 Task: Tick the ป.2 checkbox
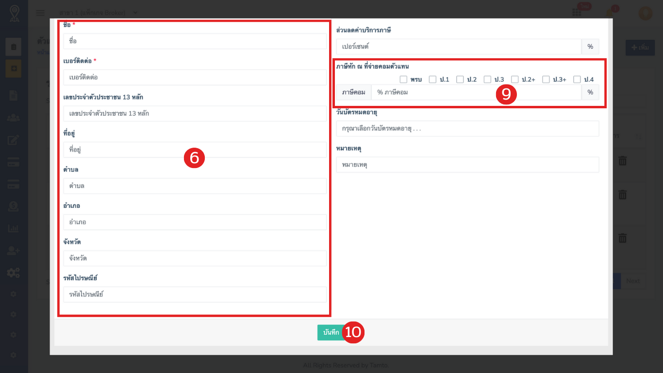point(460,79)
